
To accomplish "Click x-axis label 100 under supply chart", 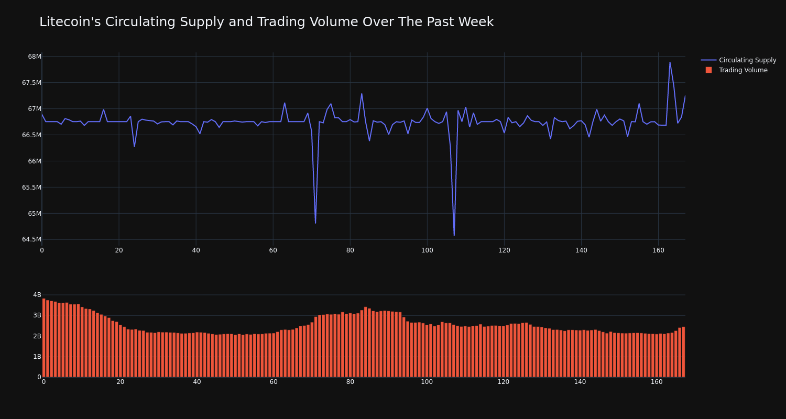I will [427, 250].
